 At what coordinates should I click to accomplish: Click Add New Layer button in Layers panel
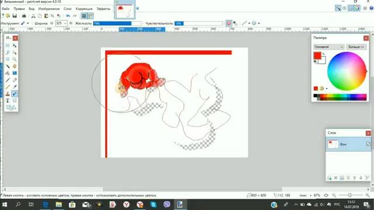tap(330, 178)
